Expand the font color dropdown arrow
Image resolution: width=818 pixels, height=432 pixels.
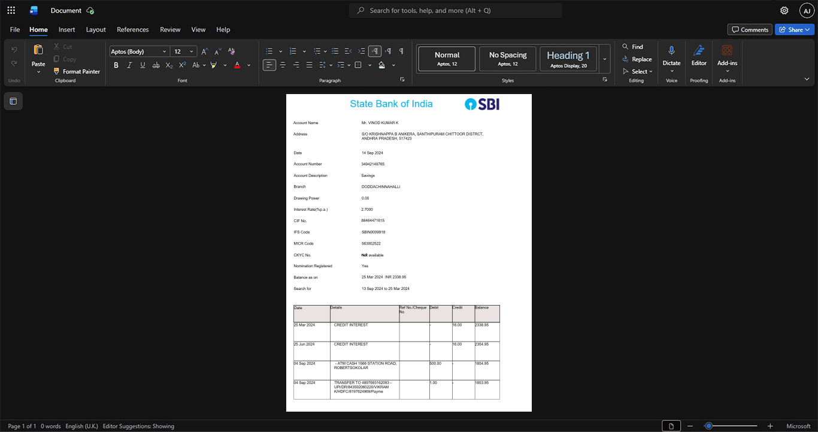(249, 65)
